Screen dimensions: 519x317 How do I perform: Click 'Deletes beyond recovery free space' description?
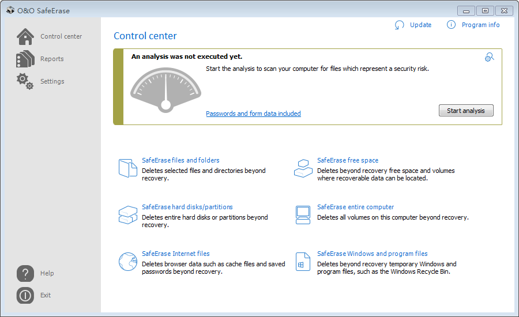pos(386,175)
